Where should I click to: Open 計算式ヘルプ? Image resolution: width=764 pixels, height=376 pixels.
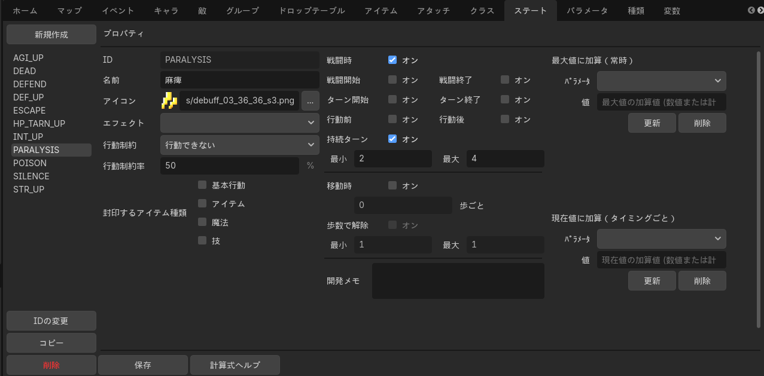coord(235,365)
